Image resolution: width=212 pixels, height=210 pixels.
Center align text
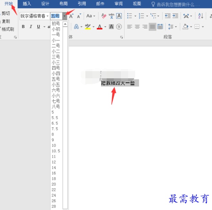[137, 27]
